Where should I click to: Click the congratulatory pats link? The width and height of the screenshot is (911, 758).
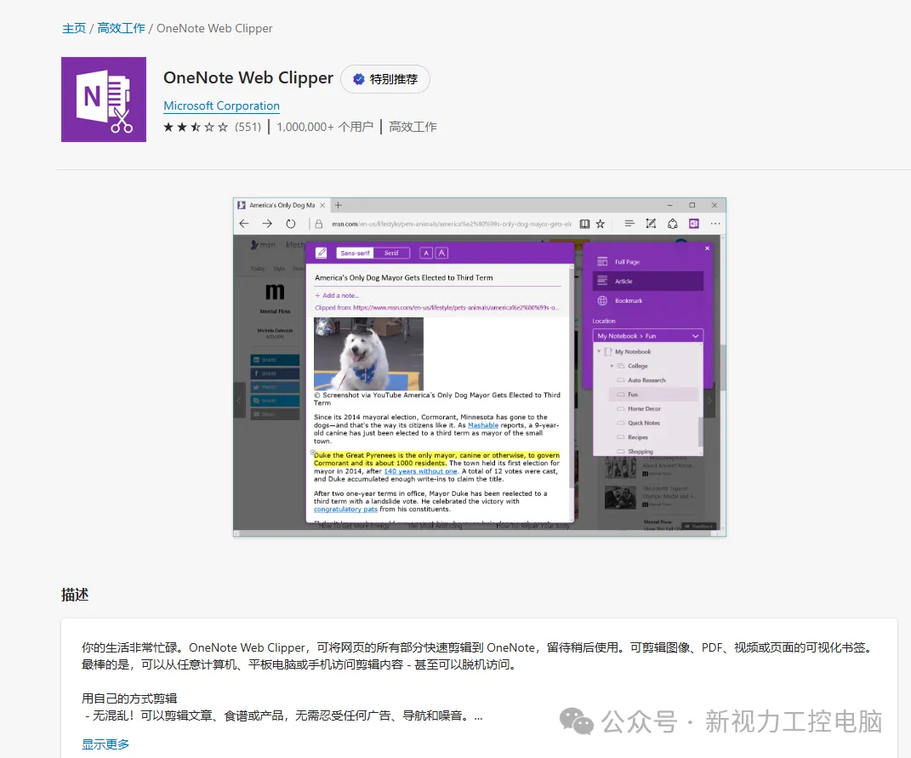point(345,510)
